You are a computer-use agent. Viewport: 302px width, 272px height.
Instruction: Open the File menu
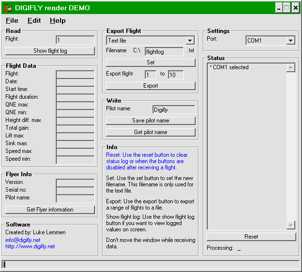(x=12, y=21)
